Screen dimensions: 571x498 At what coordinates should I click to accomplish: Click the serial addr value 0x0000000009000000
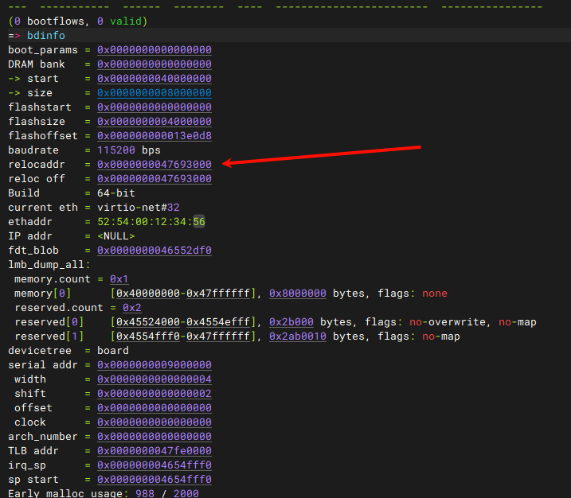[x=154, y=365]
